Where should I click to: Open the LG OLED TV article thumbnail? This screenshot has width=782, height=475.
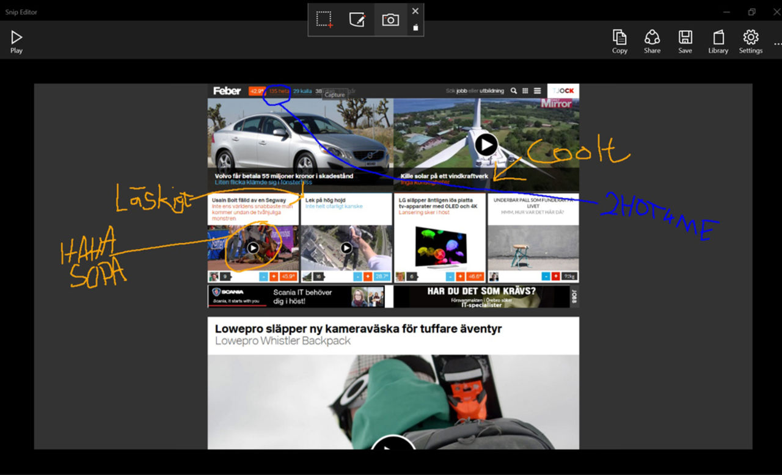(x=440, y=248)
